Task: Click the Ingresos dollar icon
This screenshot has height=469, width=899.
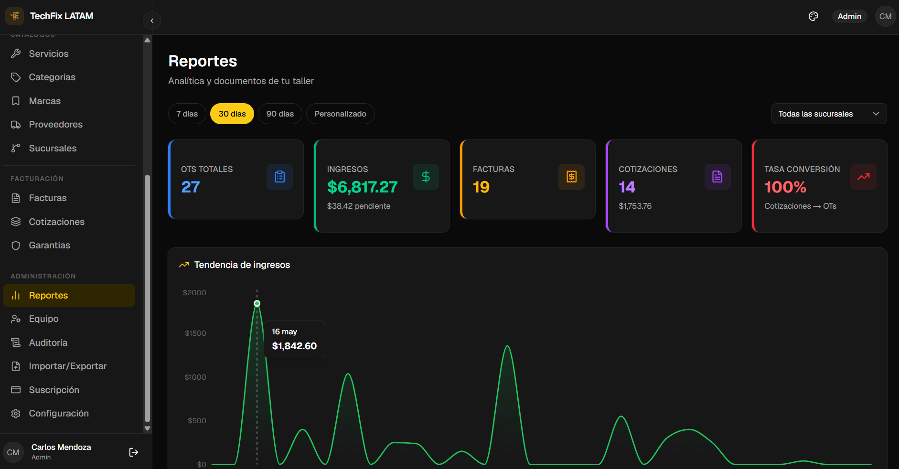Action: click(426, 177)
